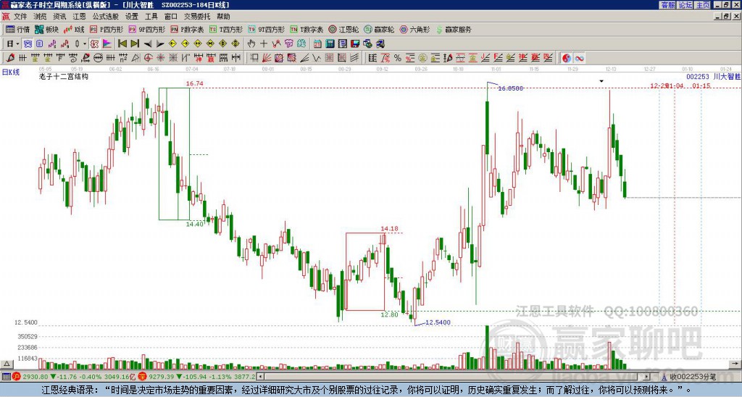Select the red crosshair circle tool
Screen dimensions: 742x397
coord(148,58)
